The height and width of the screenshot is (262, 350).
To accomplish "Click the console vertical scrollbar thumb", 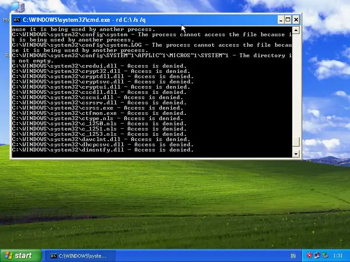I will click(296, 141).
